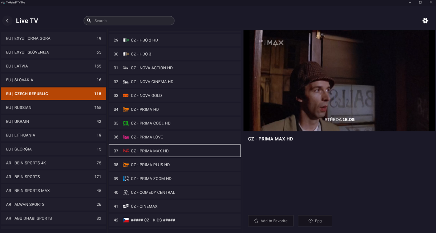436x233 pixels.
Task: Select the EU | SLOVAKIA category
Action: (53, 80)
